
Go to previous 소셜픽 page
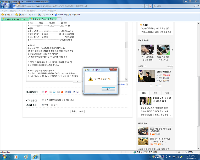coord(151,86)
